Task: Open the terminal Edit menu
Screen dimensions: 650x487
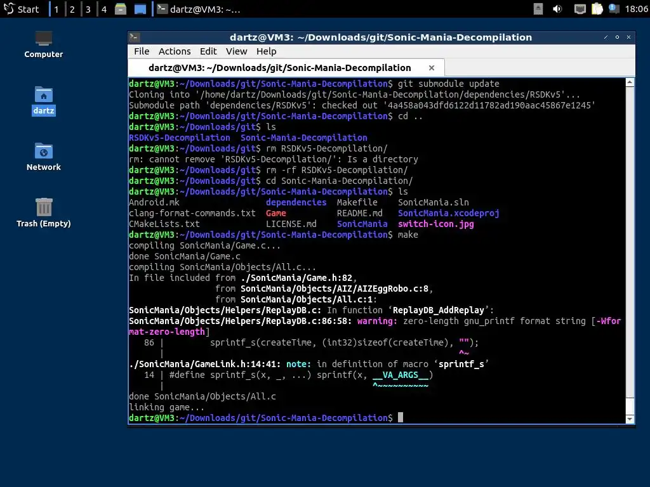Action: 208,51
